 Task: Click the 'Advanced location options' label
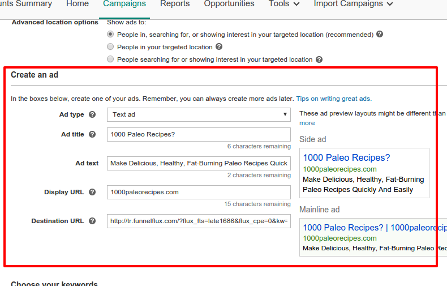pos(55,22)
